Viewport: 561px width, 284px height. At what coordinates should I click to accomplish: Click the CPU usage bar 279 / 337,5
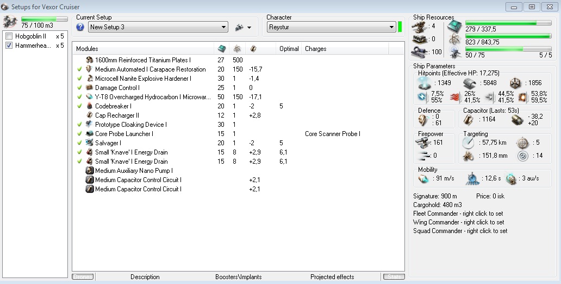pyautogui.click(x=508, y=23)
